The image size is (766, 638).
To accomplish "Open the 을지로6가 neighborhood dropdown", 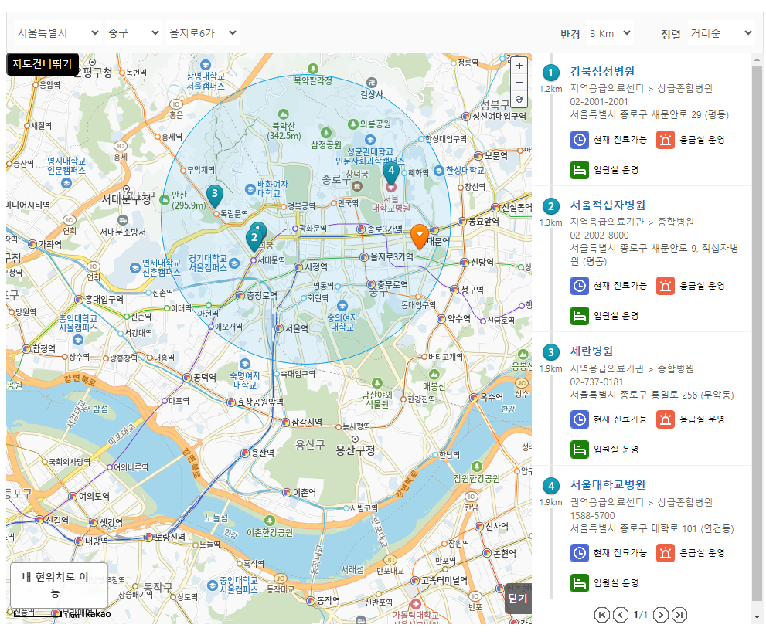I will point(203,32).
